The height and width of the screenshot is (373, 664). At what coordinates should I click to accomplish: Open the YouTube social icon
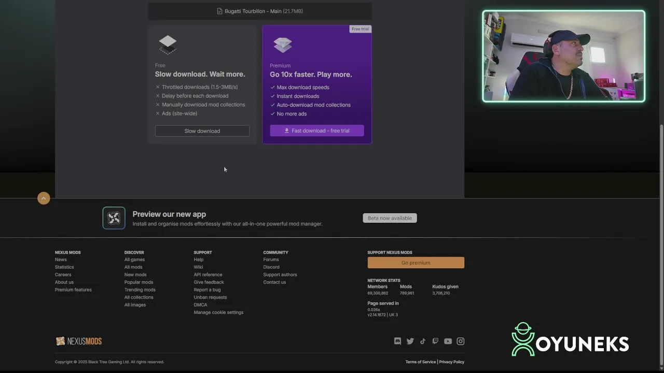(x=448, y=341)
